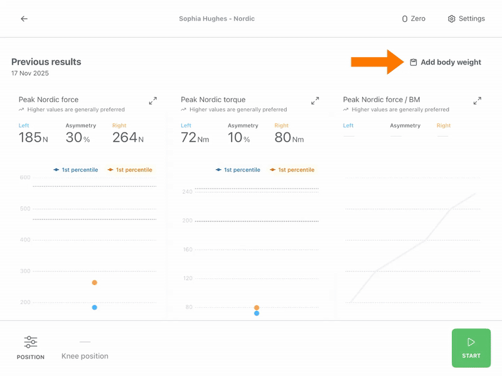
Task: Go back using the left arrow
Action: 24,19
